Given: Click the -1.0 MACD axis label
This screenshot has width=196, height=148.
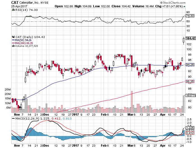Looking at the screenshot, I should tap(188, 142).
